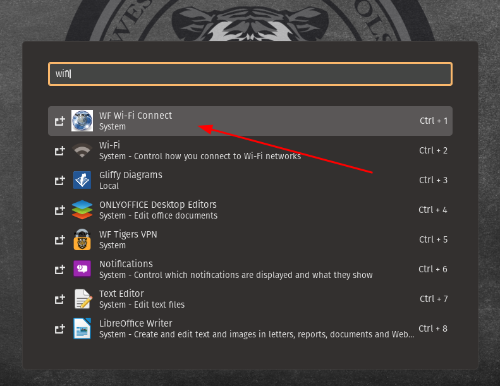Click the LibreOffice Writer document icon
500x386 pixels.
pyautogui.click(x=82, y=329)
